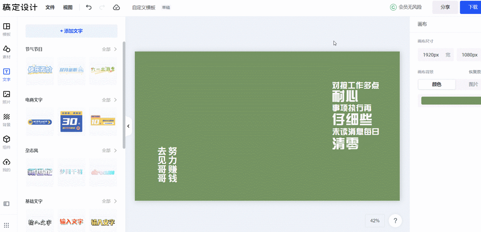Image resolution: width=481 pixels, height=232 pixels.
Task: Open the 模板 templates panel
Action: pos(6,29)
